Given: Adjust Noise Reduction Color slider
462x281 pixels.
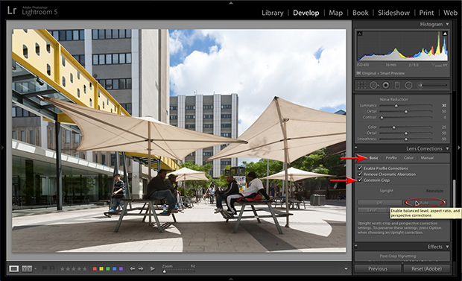Looking at the screenshot, I should point(405,127).
